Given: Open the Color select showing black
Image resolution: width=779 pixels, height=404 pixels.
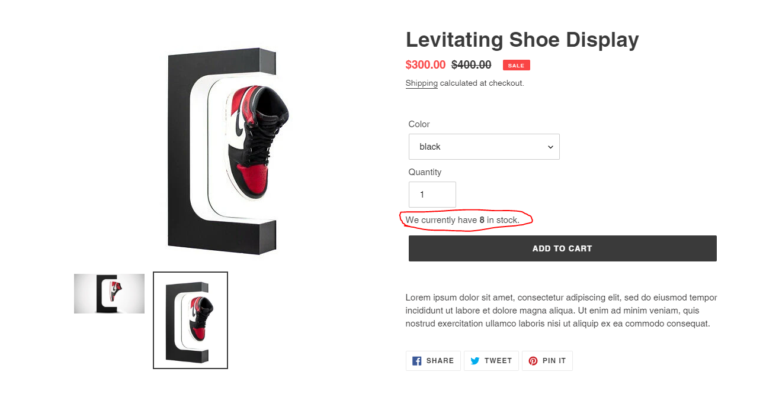Looking at the screenshot, I should pyautogui.click(x=483, y=147).
